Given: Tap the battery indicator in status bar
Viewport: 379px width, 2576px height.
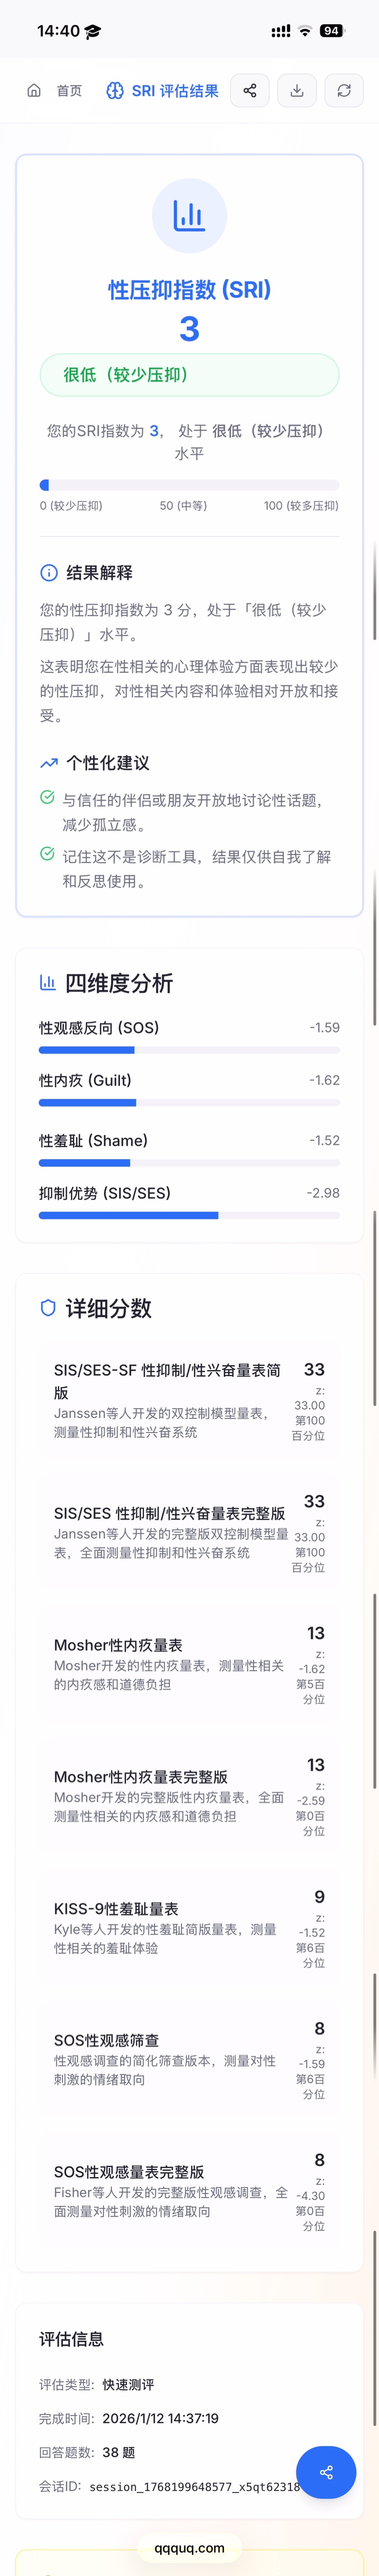Looking at the screenshot, I should click(331, 31).
